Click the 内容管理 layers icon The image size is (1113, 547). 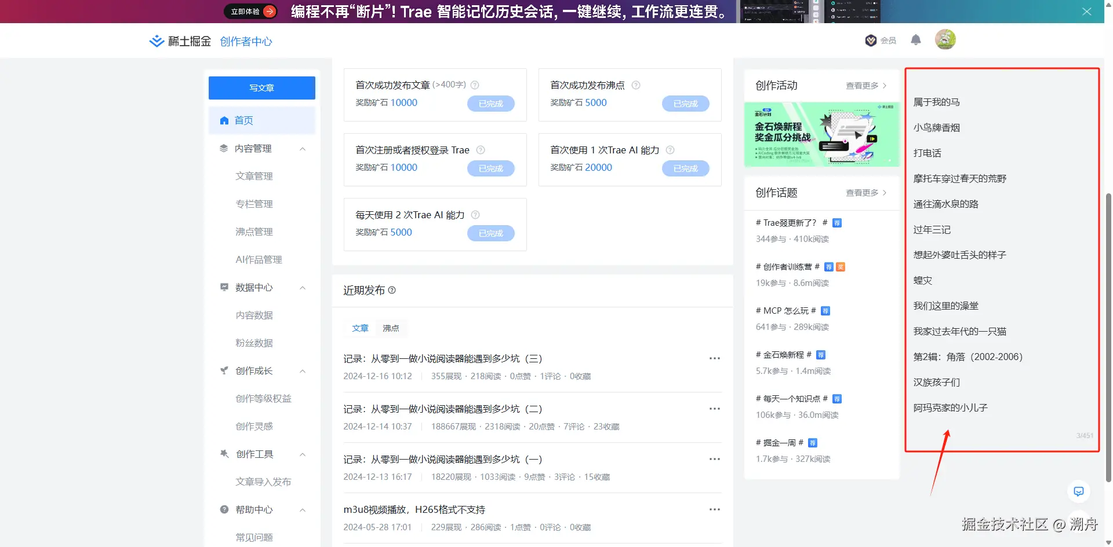tap(224, 148)
